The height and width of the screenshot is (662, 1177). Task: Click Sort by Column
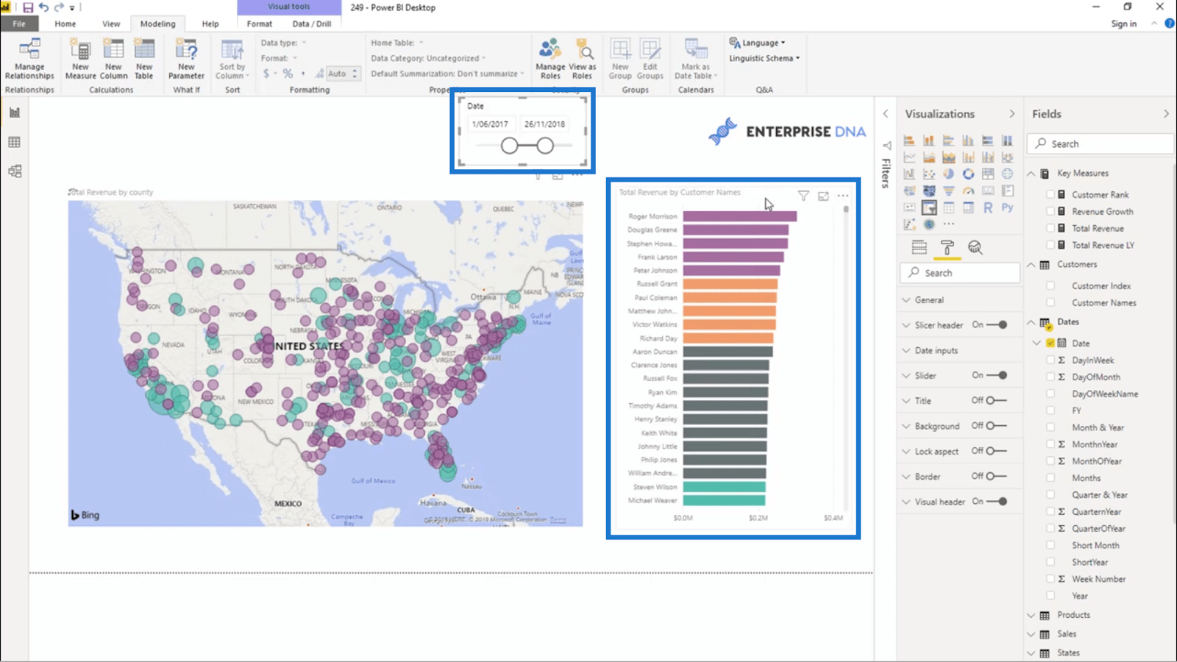point(232,59)
